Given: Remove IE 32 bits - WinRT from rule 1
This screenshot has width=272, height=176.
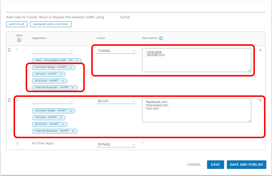Looking at the screenshot, I should pos(63,81).
